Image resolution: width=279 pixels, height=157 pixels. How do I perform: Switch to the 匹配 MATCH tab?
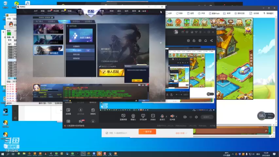click(x=91, y=12)
